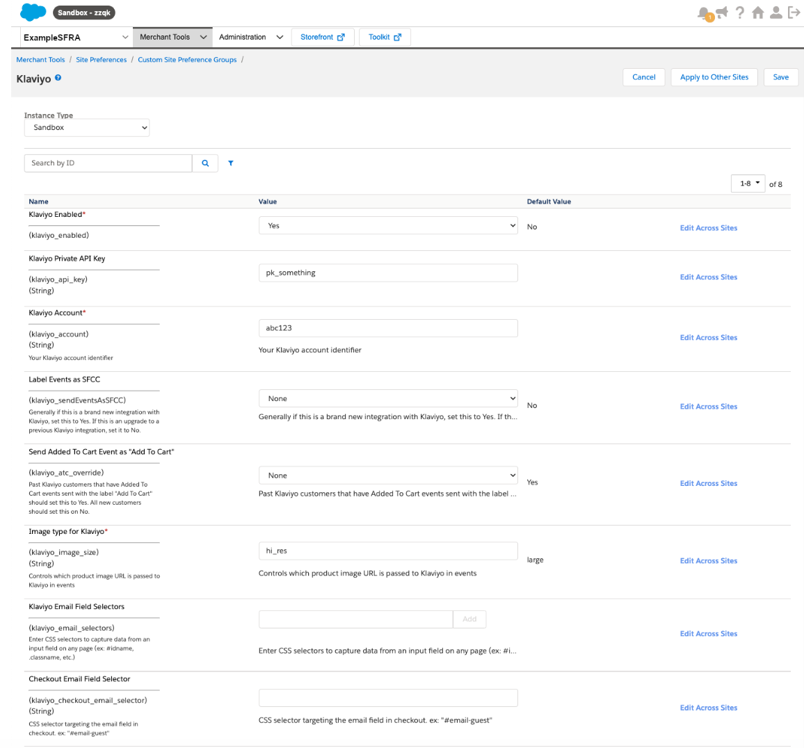Screen dimensions: 804x748
Task: Open the Merchant Tools menu
Action: tap(172, 38)
